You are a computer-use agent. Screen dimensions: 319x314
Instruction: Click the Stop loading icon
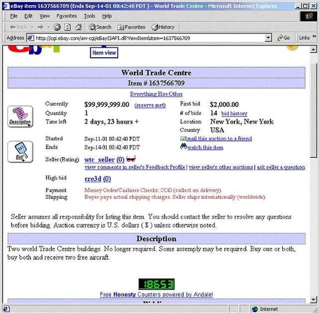[57, 27]
